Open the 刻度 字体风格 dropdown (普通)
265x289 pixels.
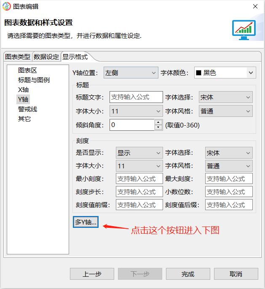tap(229, 166)
